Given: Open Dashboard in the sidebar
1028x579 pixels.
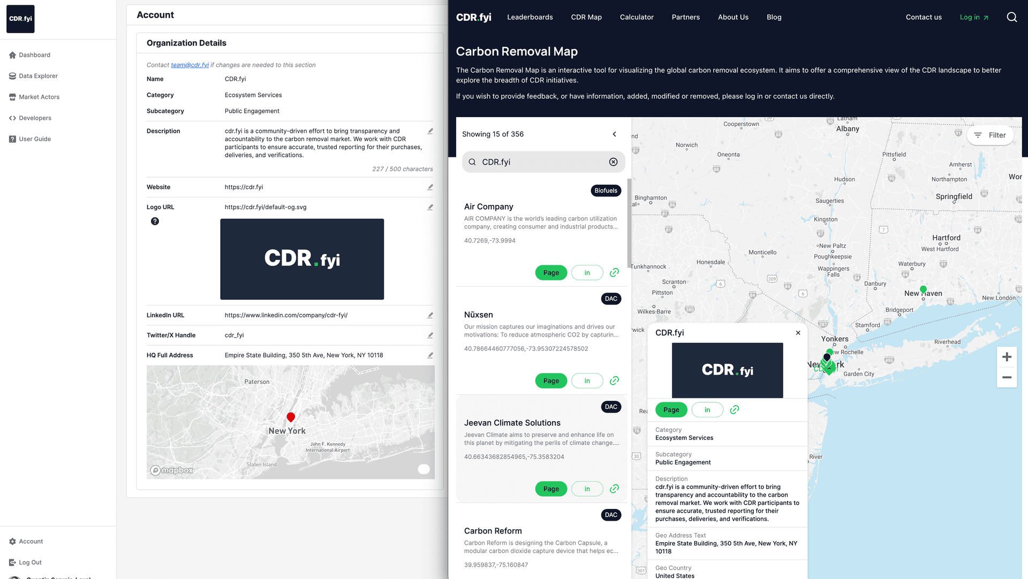Looking at the screenshot, I should tap(29, 55).
